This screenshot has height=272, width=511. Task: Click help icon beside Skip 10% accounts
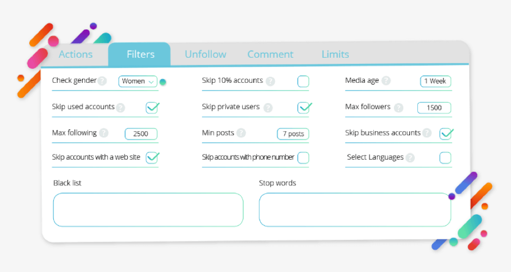pyautogui.click(x=270, y=81)
